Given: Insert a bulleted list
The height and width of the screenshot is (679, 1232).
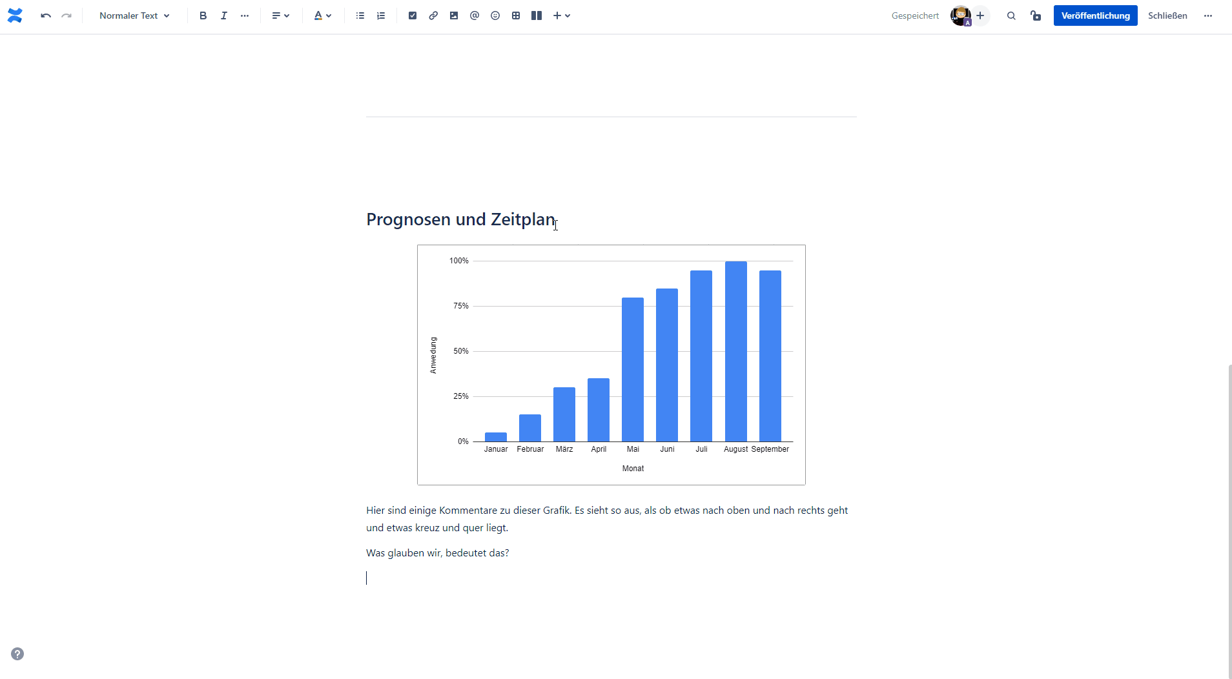Looking at the screenshot, I should (360, 15).
